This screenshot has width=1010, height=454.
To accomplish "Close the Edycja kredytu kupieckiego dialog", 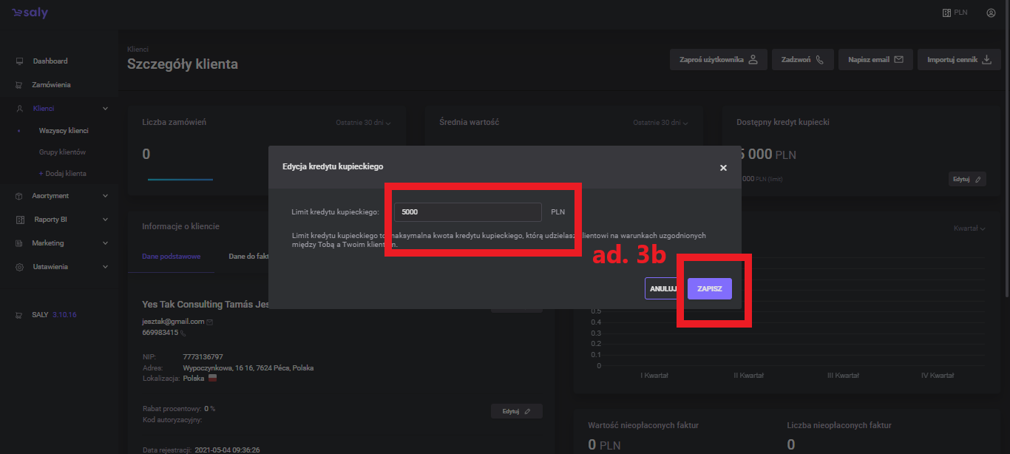I will pyautogui.click(x=723, y=168).
